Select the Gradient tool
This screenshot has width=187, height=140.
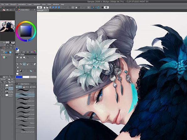point(21,71)
